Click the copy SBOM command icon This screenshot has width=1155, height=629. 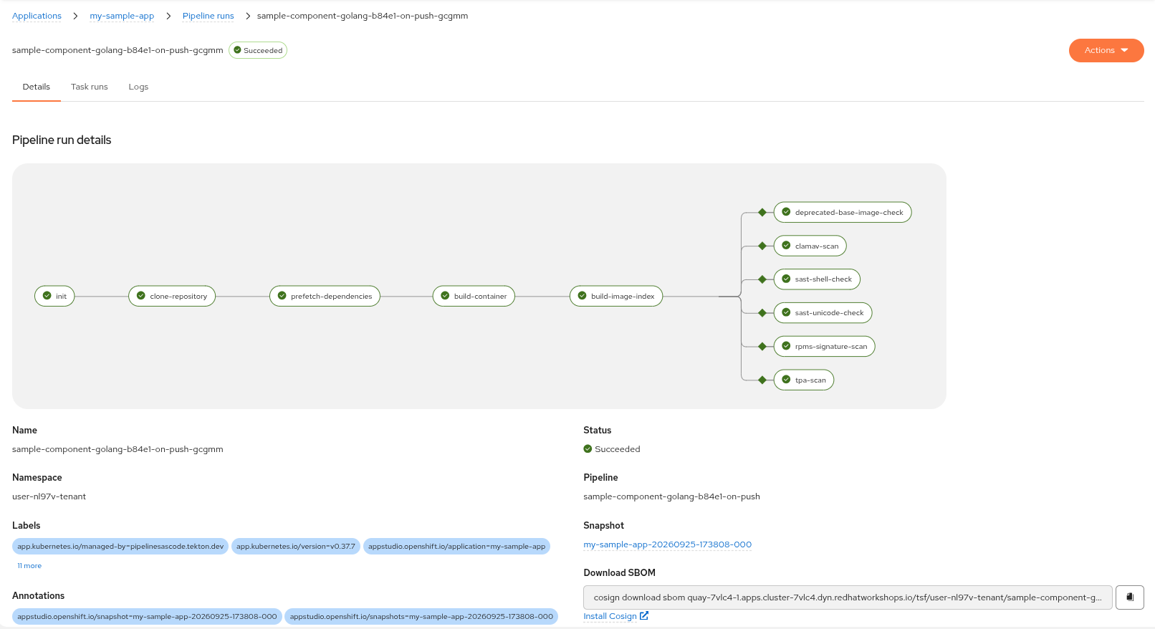(1129, 597)
